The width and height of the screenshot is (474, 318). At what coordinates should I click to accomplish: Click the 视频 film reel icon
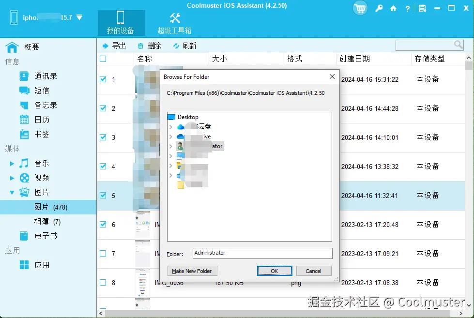24,178
